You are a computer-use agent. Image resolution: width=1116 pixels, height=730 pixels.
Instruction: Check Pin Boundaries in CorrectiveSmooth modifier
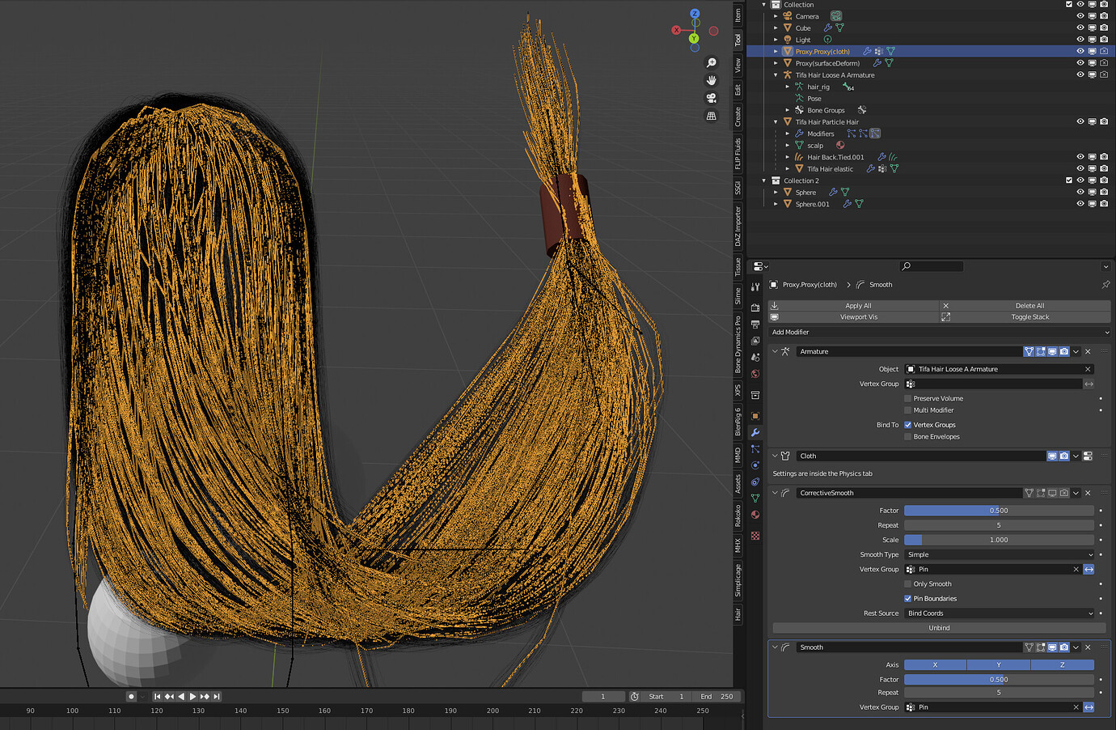click(907, 598)
